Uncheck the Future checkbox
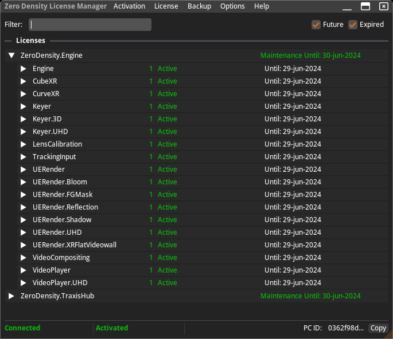 point(316,25)
